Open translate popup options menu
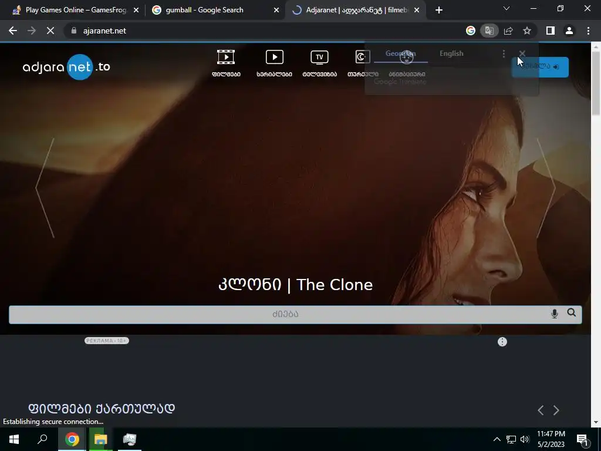The width and height of the screenshot is (601, 451). 504,53
